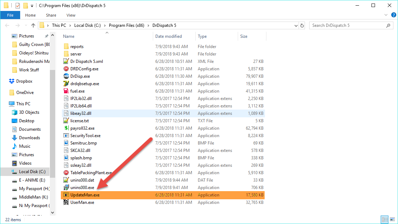This screenshot has height=224, width=398.
Task: Open the Share ribbon tab
Action: (x=51, y=15)
